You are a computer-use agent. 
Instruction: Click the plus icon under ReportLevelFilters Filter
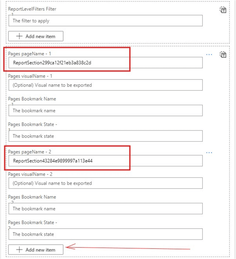20,36
